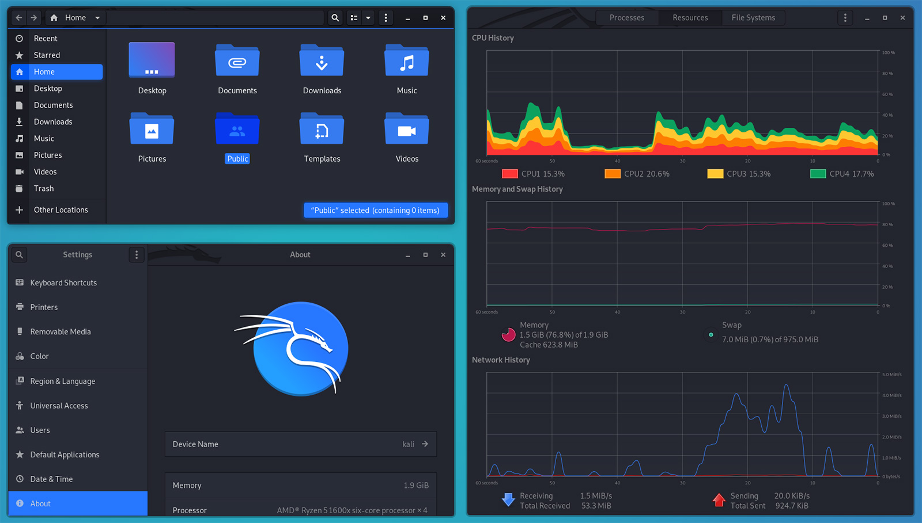
Task: Toggle the CPU1 graph legend
Action: [x=509, y=173]
